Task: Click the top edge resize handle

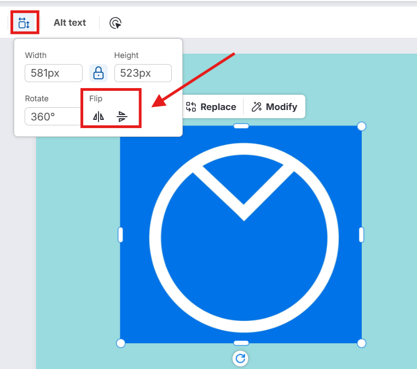Action: (241, 126)
